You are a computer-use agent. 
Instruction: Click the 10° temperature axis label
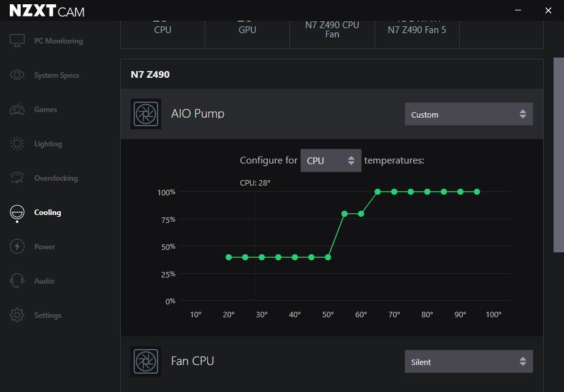[196, 314]
